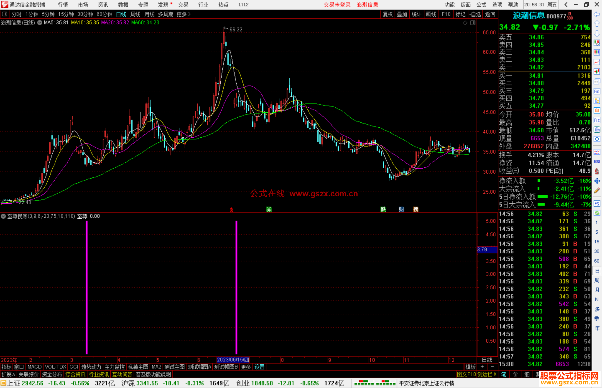Screen dimensions: 602x388
Task: Open the 公式 menu
Action: [x=481, y=5]
